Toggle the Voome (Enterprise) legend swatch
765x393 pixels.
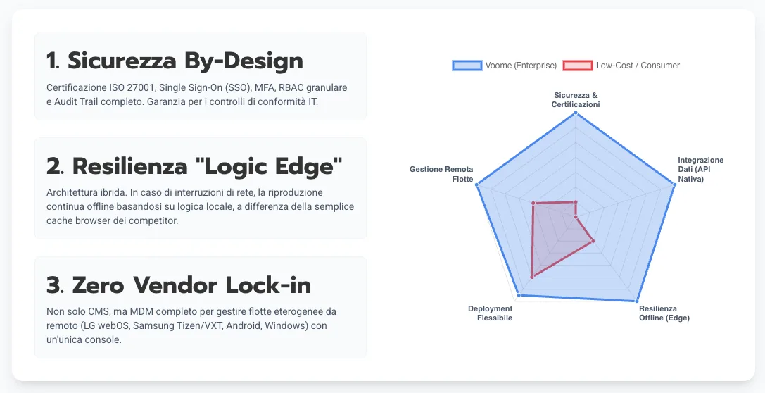point(467,65)
